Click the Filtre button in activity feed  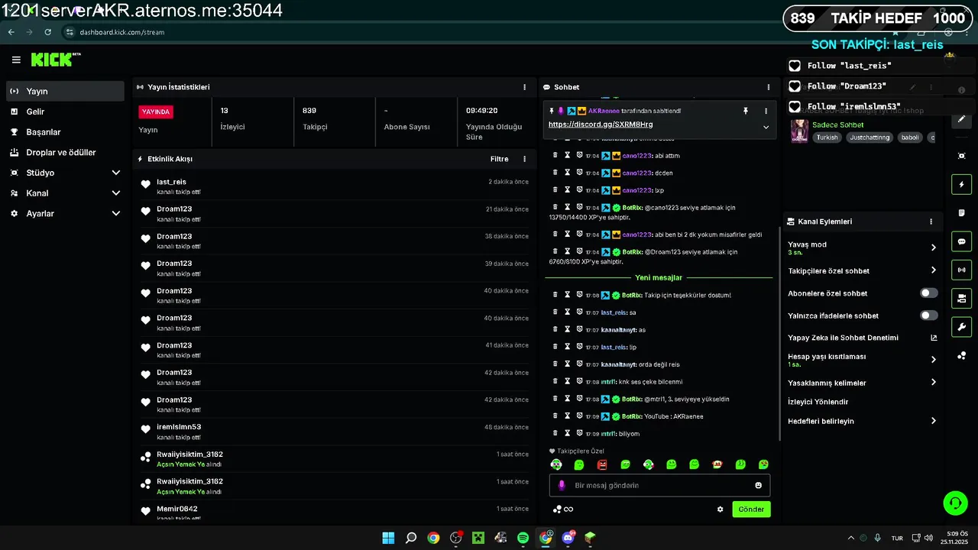(499, 159)
